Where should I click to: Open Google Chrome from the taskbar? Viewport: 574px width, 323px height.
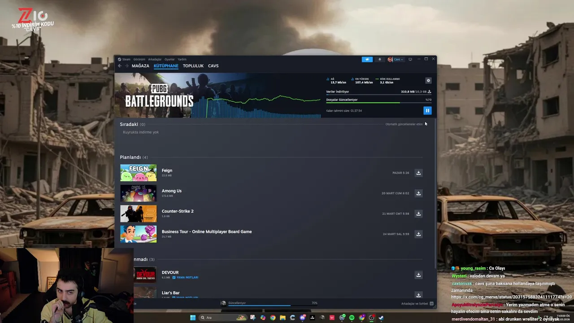[273, 318]
